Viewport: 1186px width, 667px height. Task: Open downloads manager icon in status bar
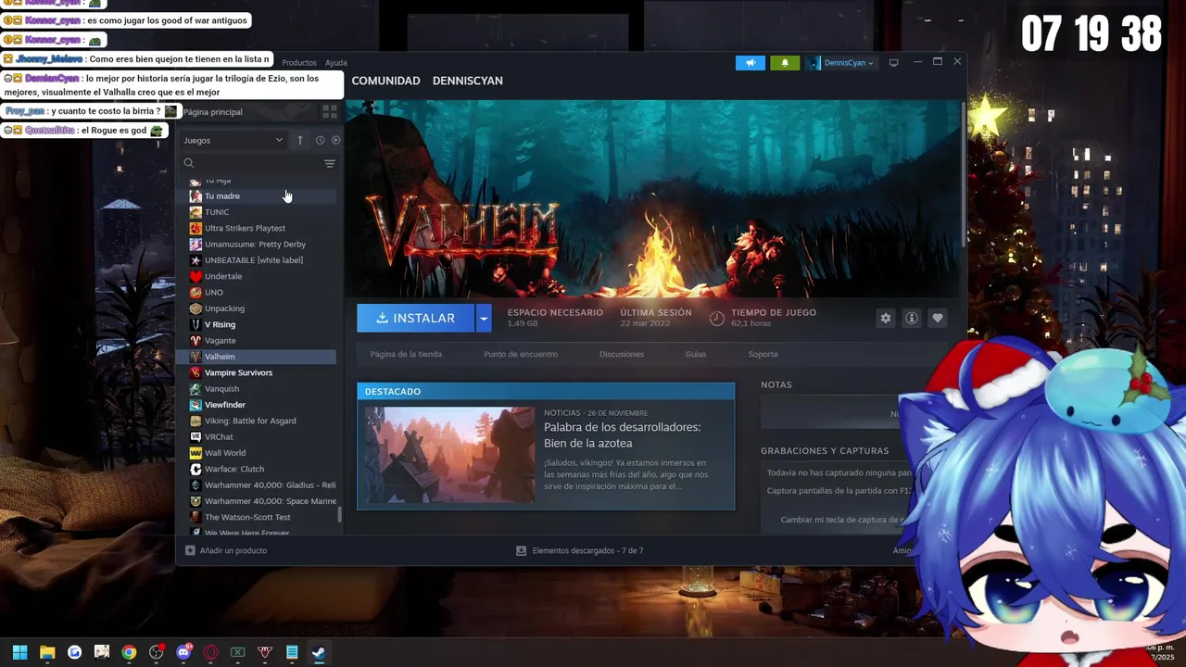[522, 550]
